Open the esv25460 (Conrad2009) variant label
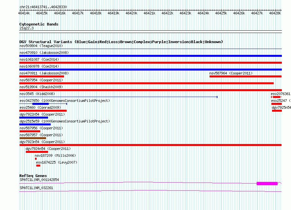291x210 pixels. click(x=40, y=107)
